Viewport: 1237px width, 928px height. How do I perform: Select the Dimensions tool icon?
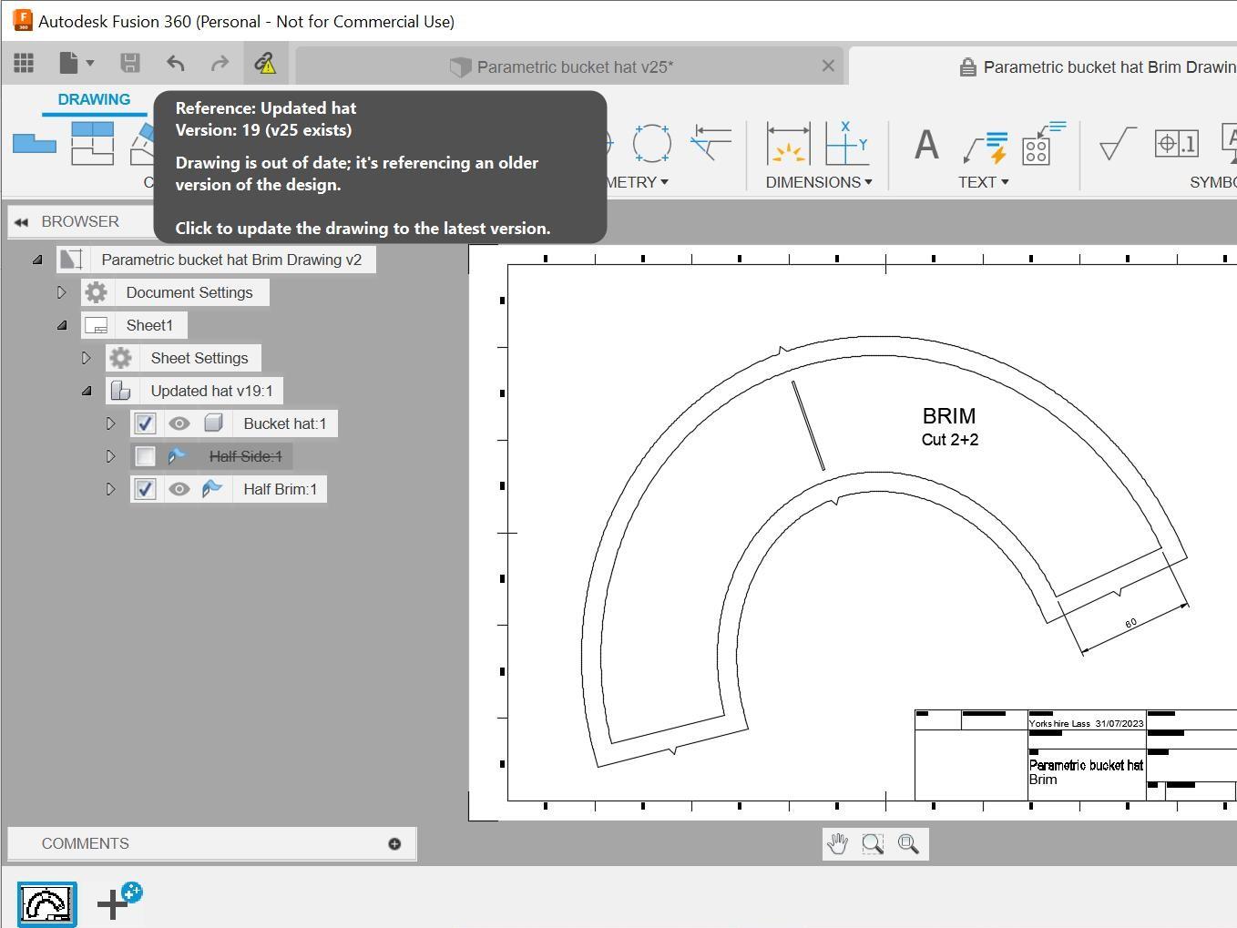click(x=787, y=144)
